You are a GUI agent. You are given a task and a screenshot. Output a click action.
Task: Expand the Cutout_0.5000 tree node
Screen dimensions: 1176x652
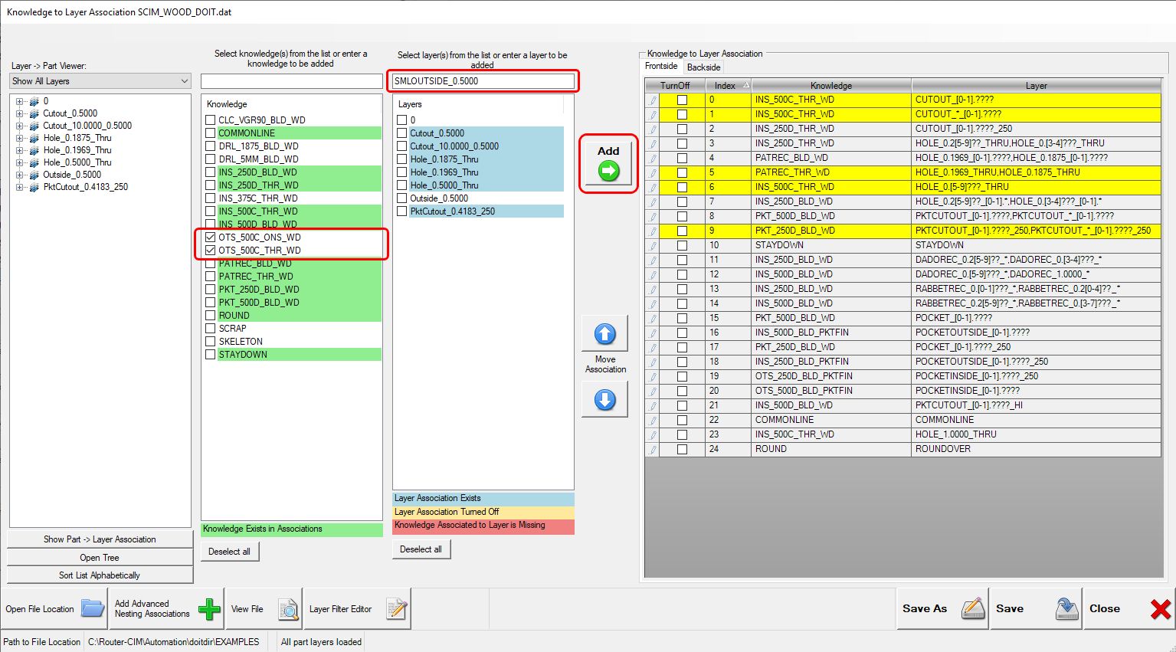click(20, 113)
